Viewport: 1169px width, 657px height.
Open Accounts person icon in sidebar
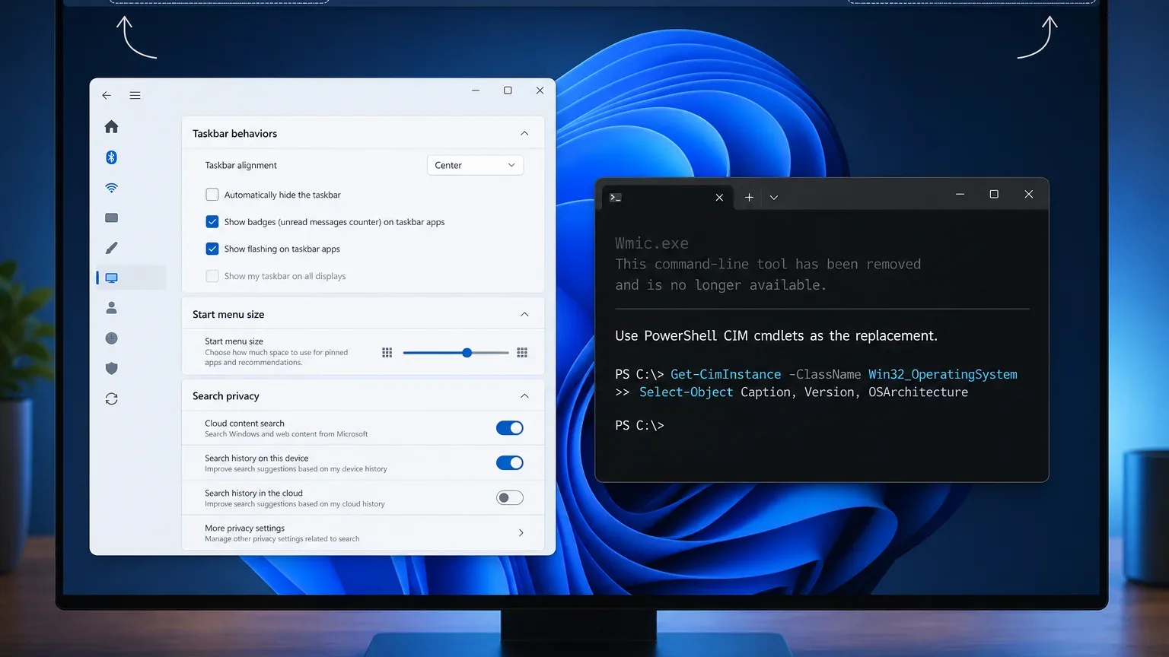111,308
